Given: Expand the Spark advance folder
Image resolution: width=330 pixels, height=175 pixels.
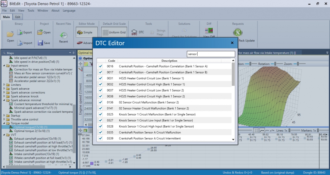Looking at the screenshot, I should pyautogui.click(x=4, y=89).
